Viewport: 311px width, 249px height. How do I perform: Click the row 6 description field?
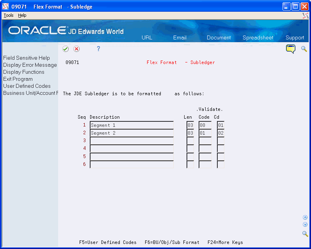132,164
